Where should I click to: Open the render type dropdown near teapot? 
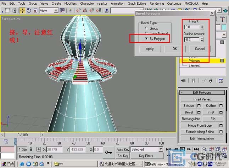click(x=219, y=11)
